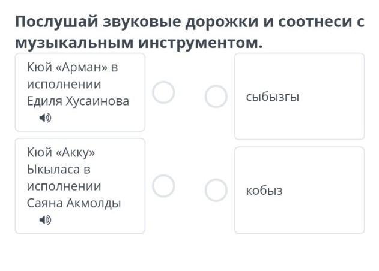Image resolution: width=379 pixels, height=271 pixels.
Task: Click "исполнении" in the «Арман» card
Action: pos(64,83)
